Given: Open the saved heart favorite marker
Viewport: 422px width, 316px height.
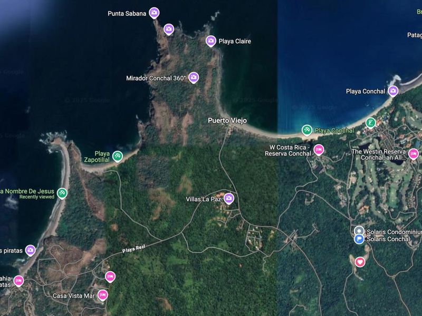Looking at the screenshot, I should pos(360,261).
